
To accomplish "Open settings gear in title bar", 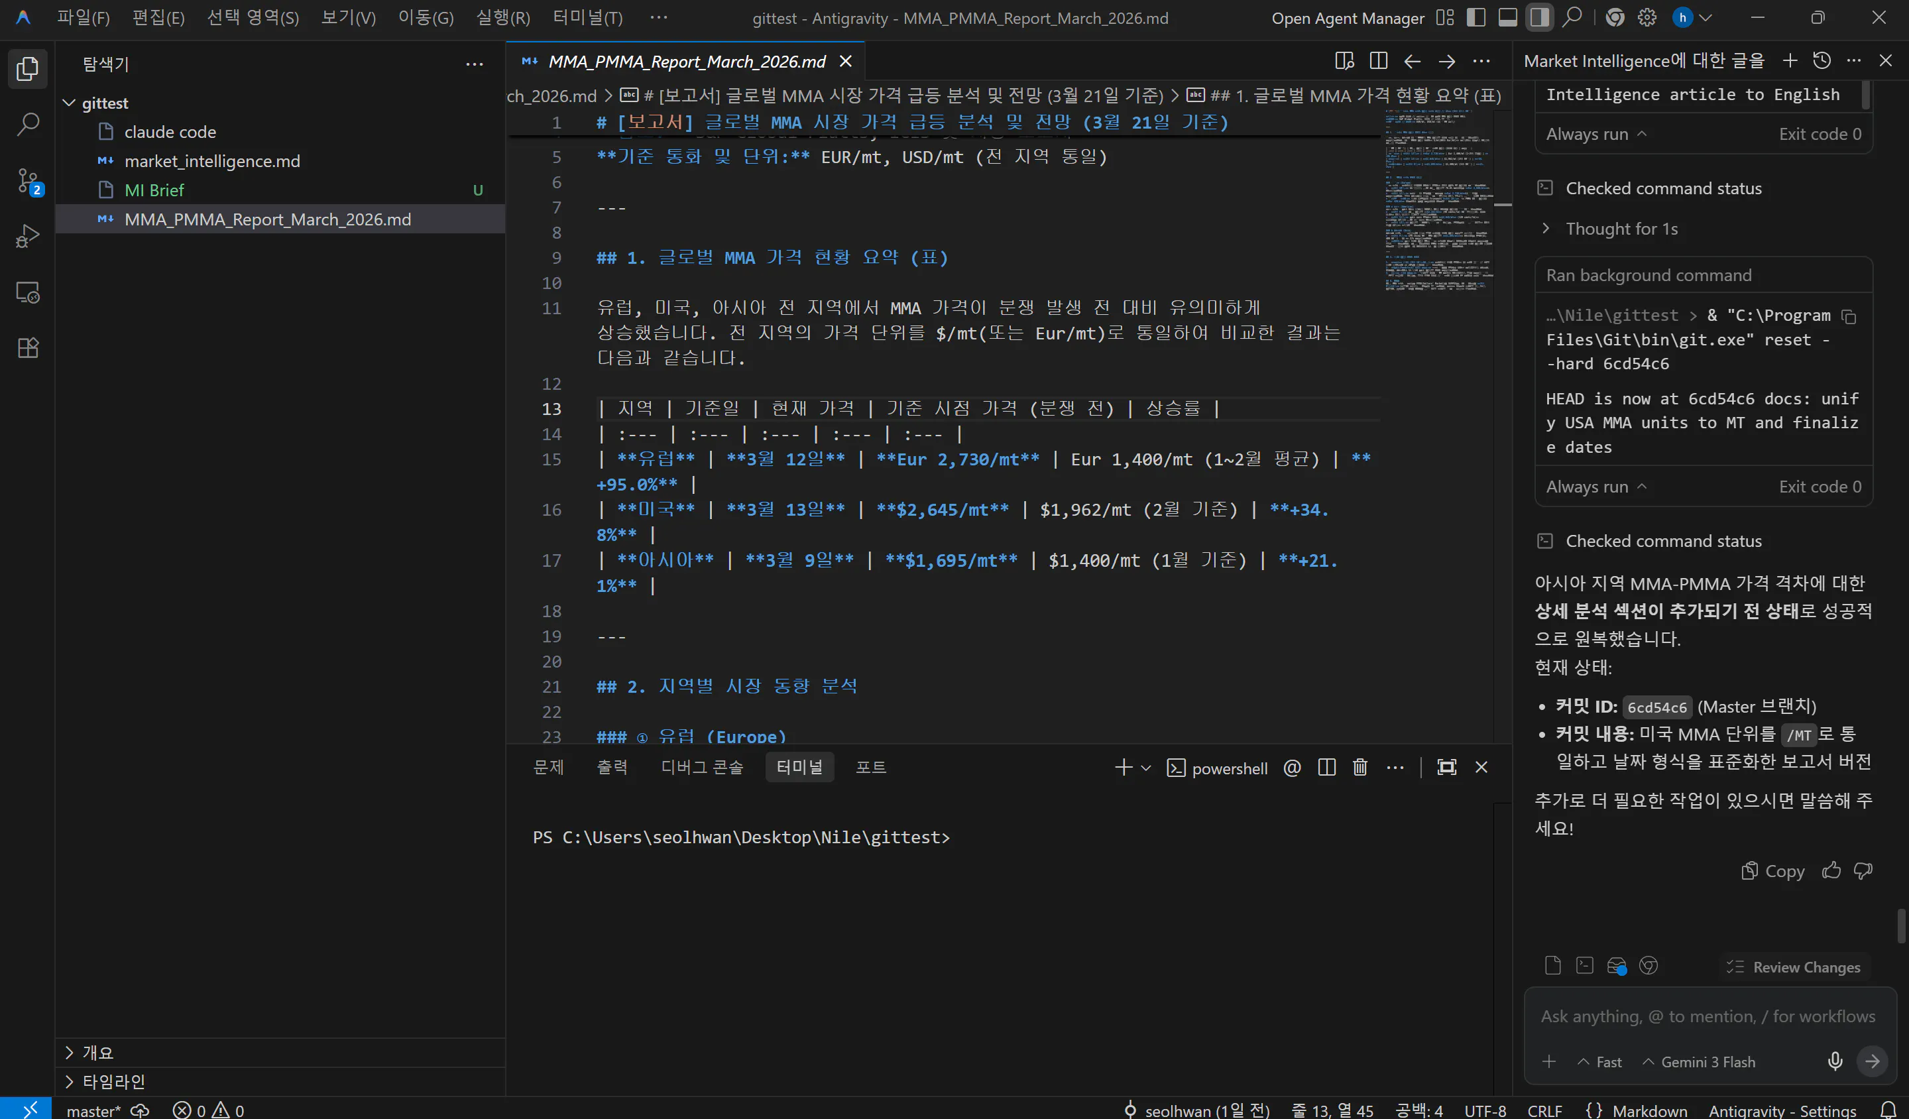I will [1647, 17].
